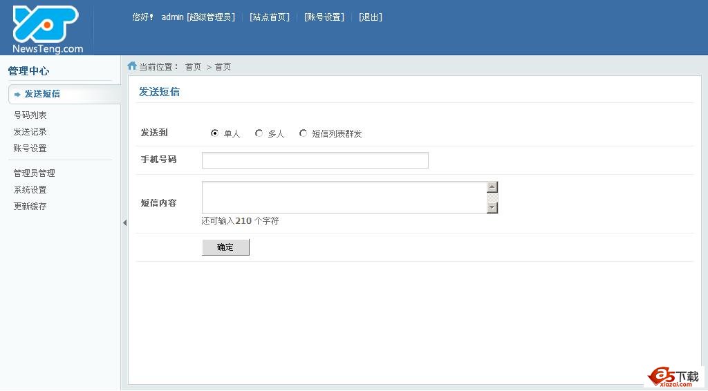Open 号码列表 in the sidebar

pyautogui.click(x=30, y=115)
